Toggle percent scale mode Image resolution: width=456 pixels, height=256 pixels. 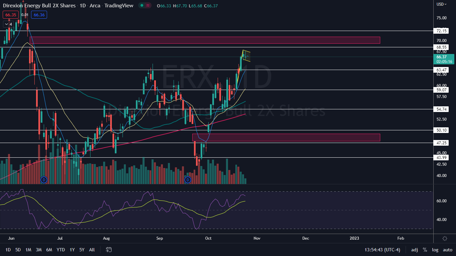[425, 250]
